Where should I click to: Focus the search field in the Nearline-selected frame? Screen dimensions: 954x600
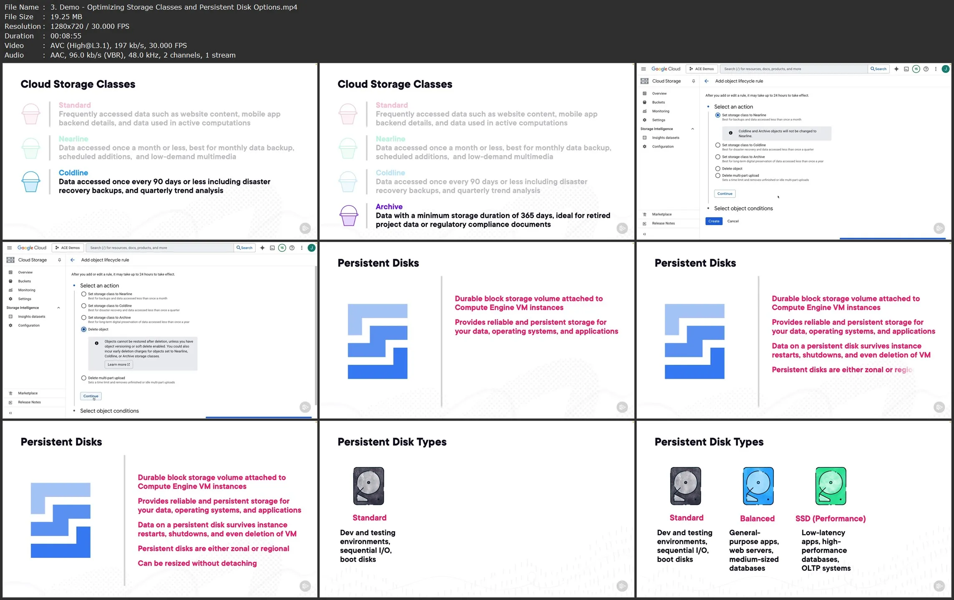point(794,69)
